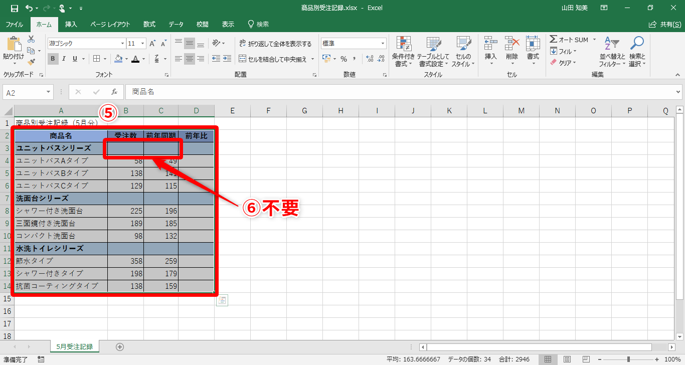Show phonetic furigana settings icon

pos(157,59)
